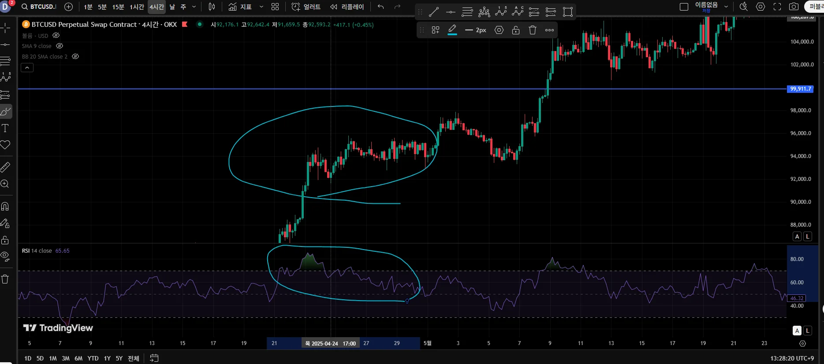
Task: Remove objects with left sidebar trash icon
Action: [5, 279]
